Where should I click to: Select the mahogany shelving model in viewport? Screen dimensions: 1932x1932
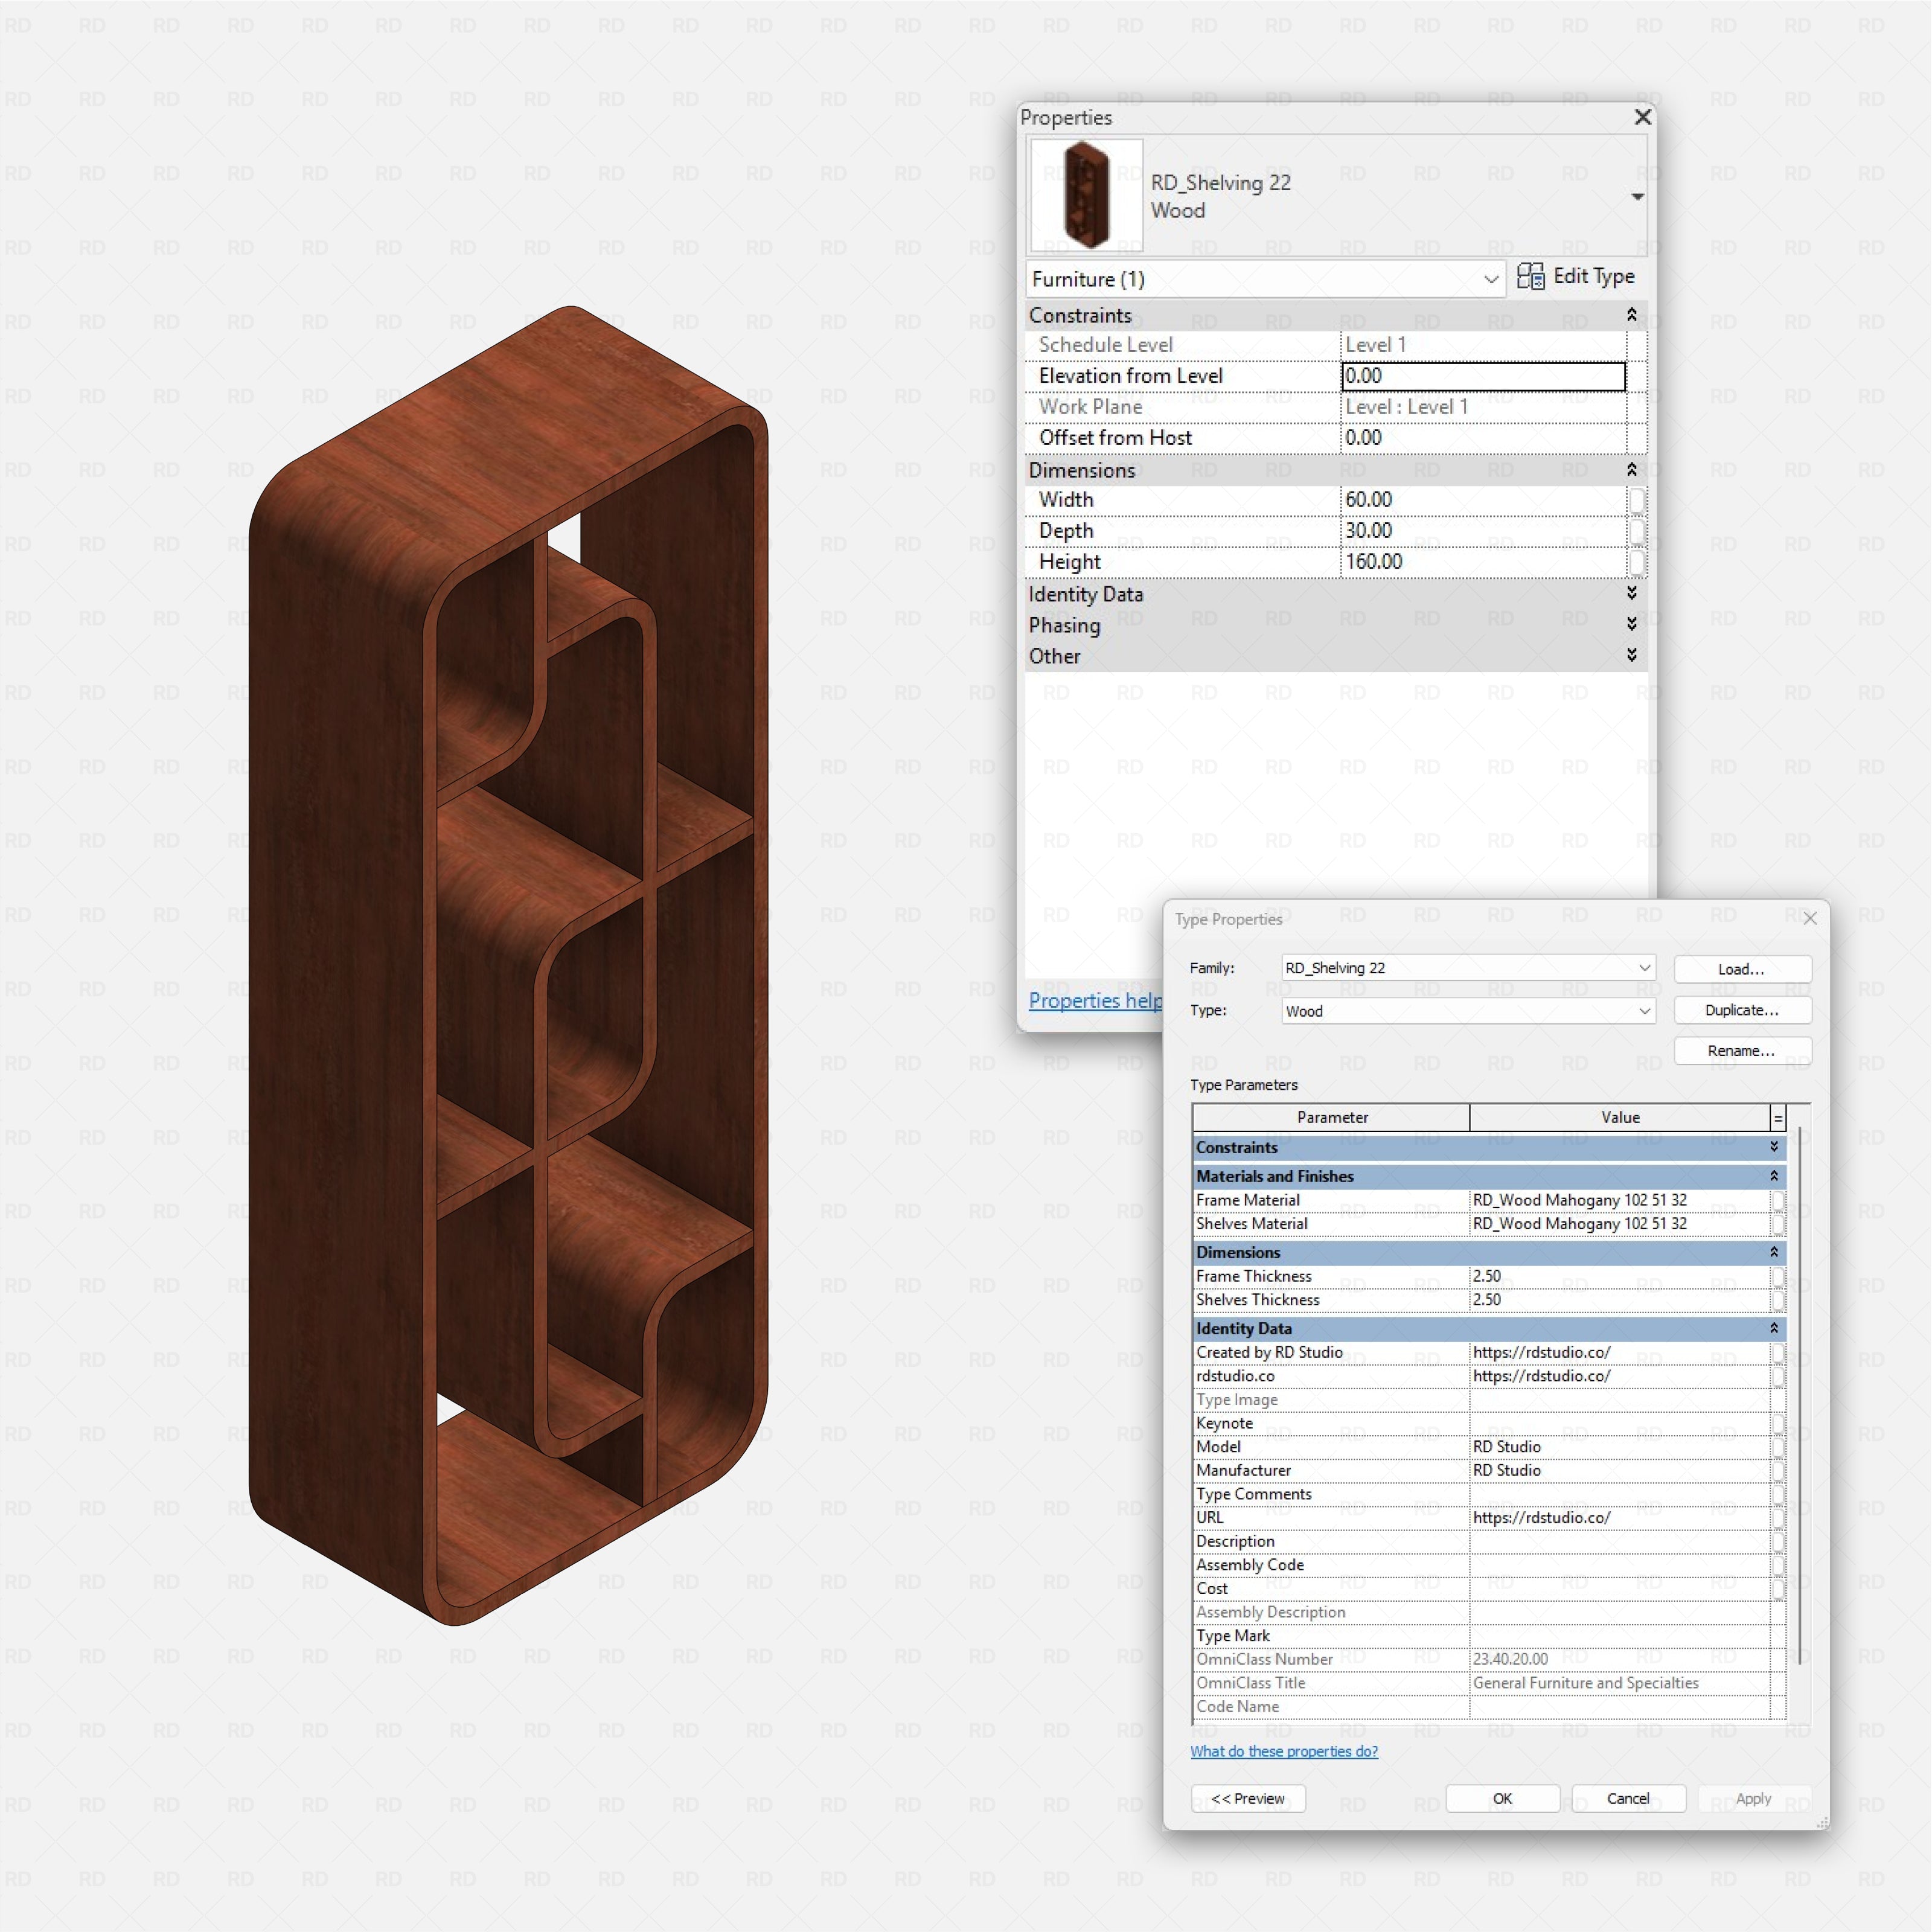508,965
